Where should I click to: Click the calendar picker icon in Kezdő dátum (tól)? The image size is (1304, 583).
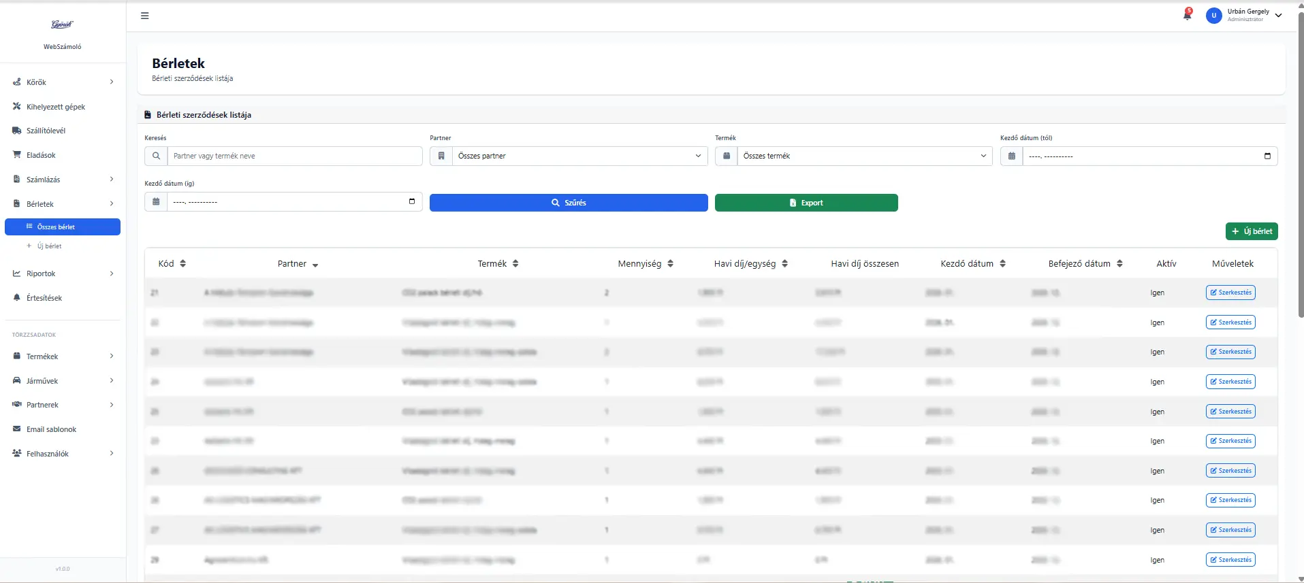coord(1267,156)
